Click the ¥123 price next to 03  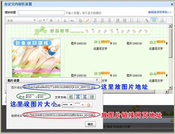tap(114, 75)
